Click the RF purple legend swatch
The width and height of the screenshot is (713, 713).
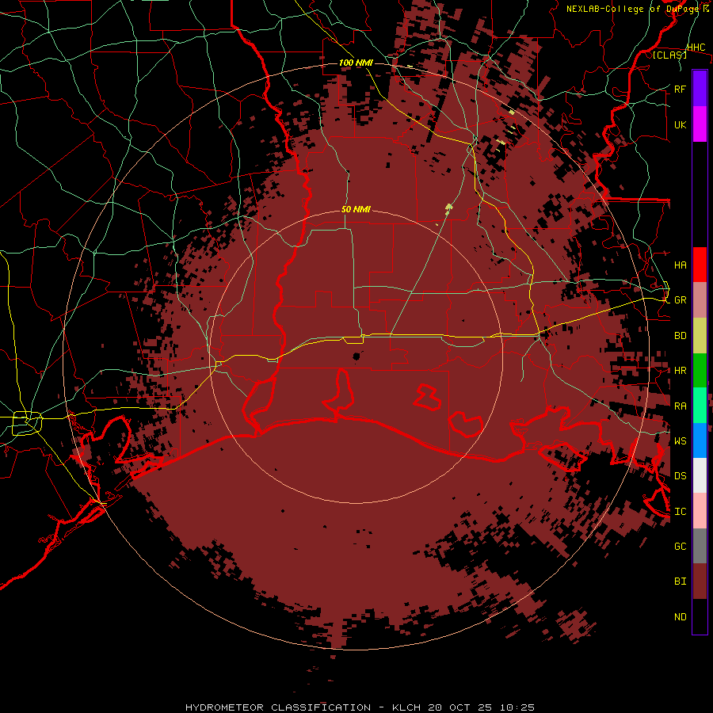click(700, 89)
